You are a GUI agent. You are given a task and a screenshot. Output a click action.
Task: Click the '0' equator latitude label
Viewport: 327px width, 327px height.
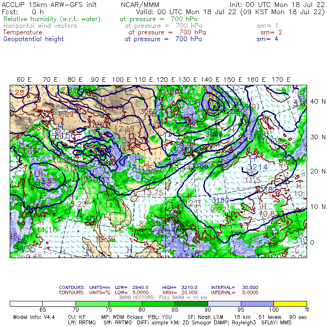(312, 243)
